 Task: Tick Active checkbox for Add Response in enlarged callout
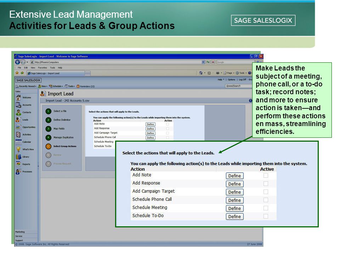point(266,184)
